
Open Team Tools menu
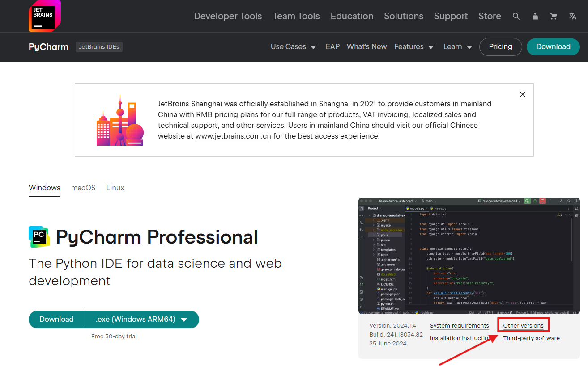click(296, 16)
